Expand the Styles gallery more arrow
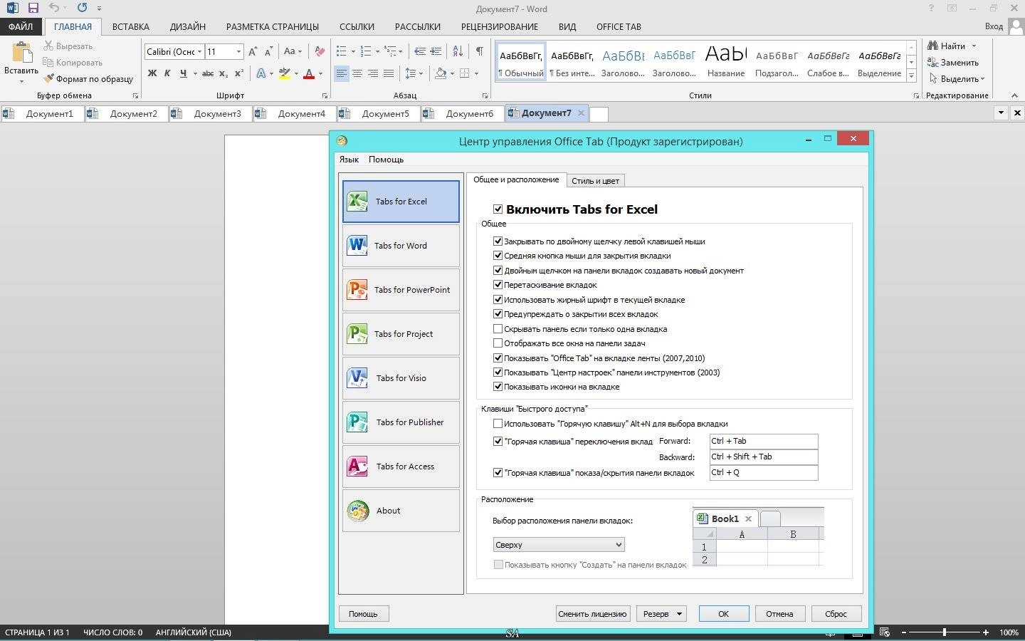This screenshot has height=641, width=1025. click(911, 75)
